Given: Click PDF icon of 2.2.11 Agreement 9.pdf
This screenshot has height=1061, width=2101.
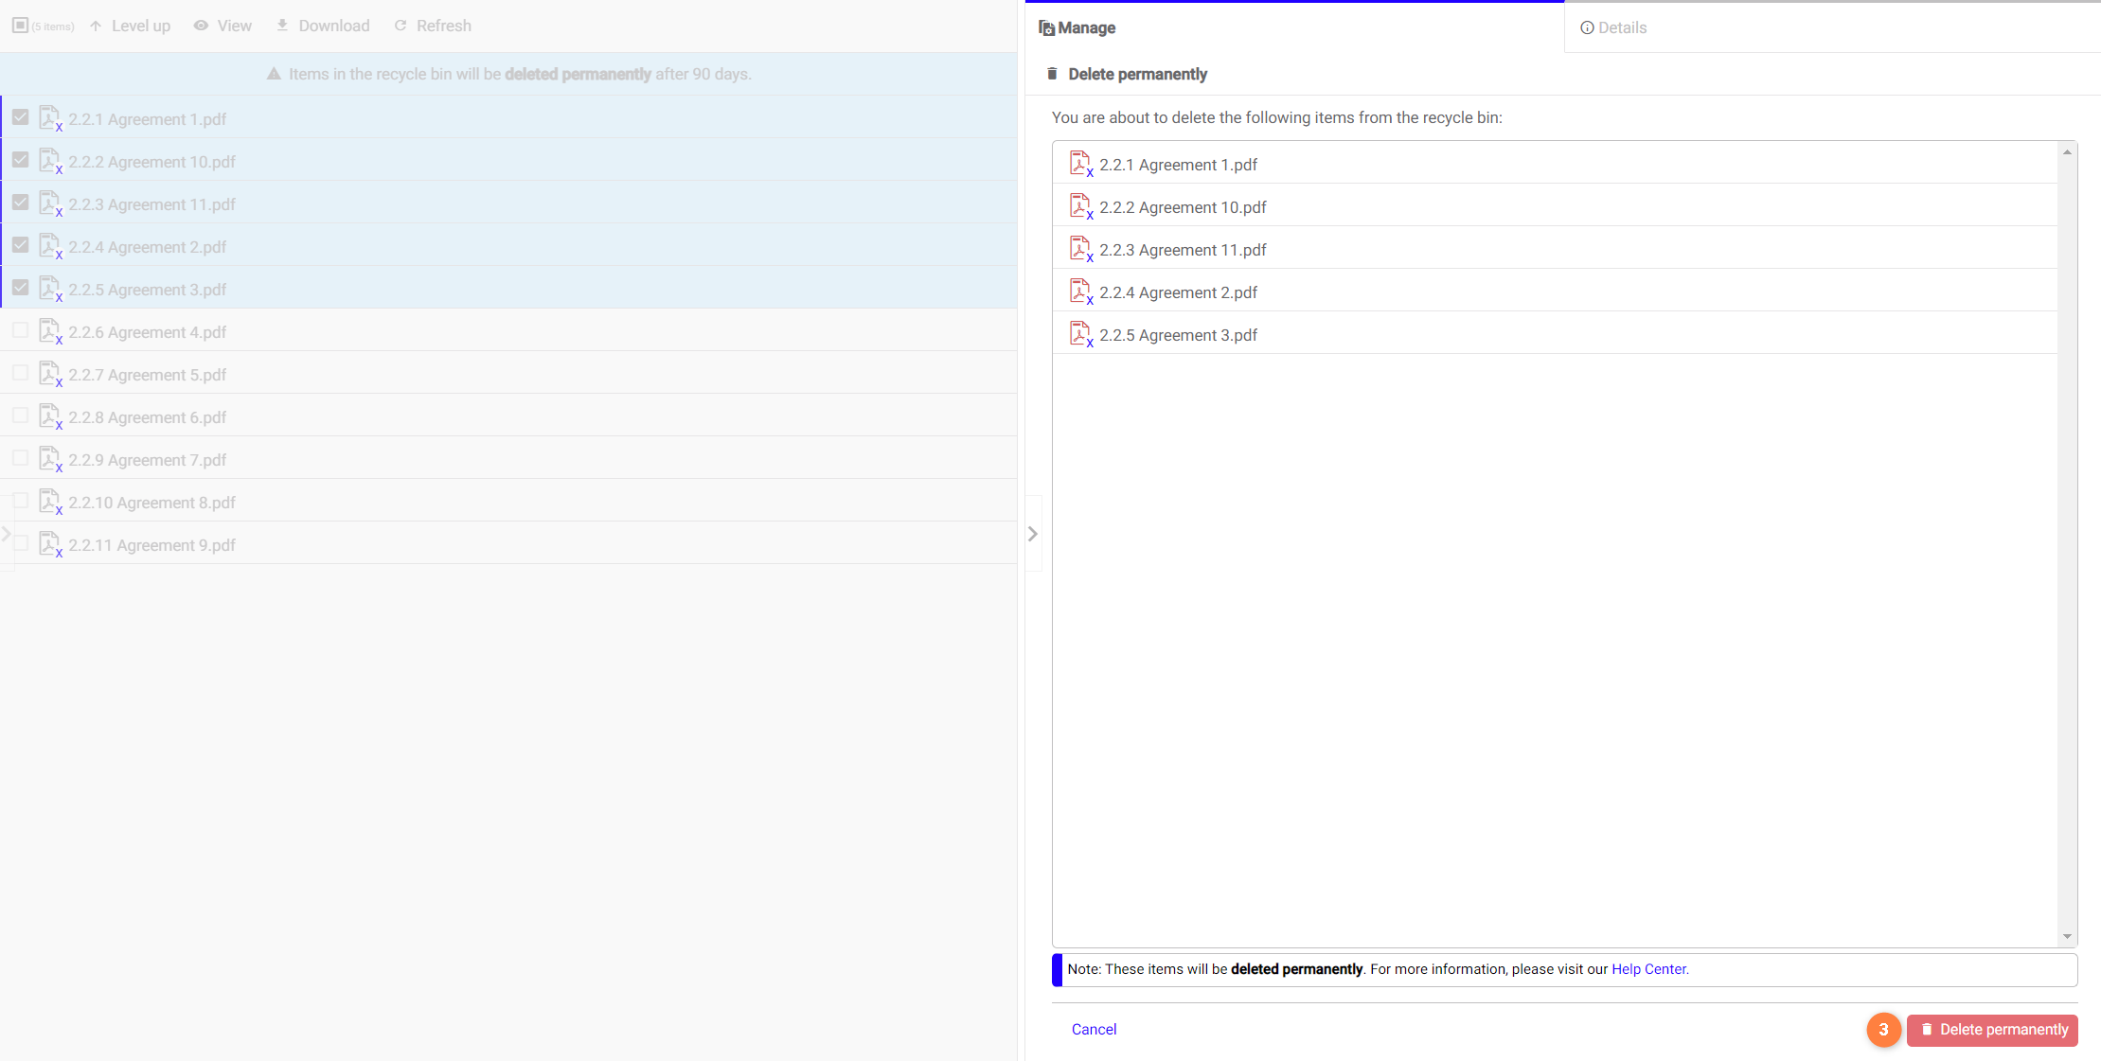Looking at the screenshot, I should (x=49, y=544).
